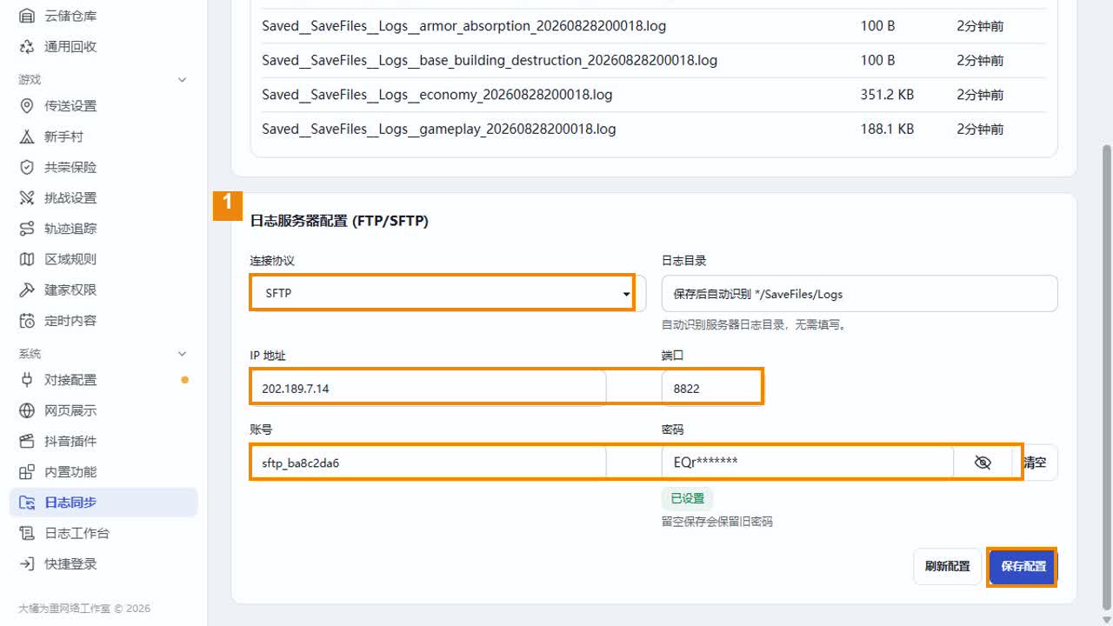
Task: Click the 351.2 KB size value
Action: [887, 94]
